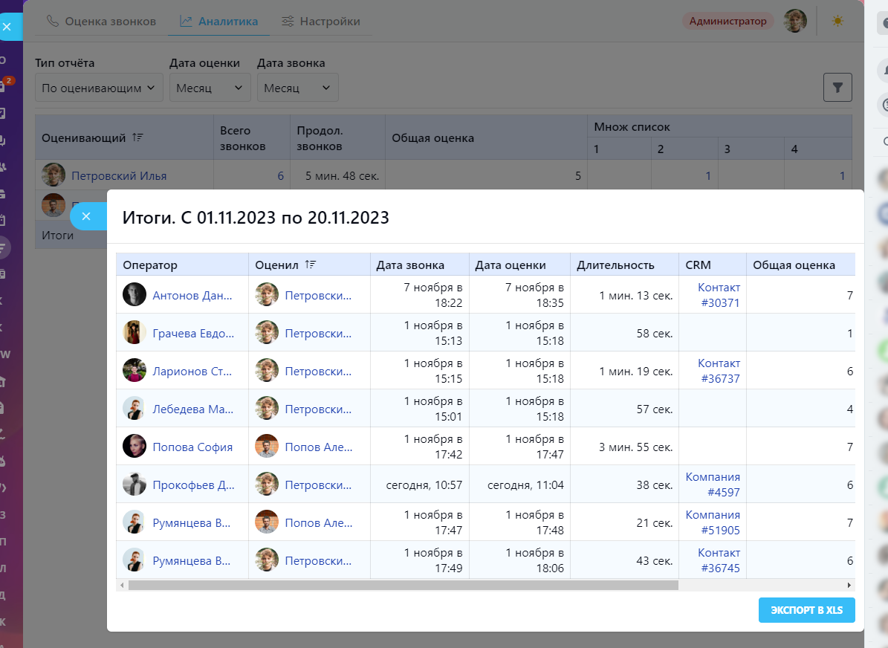Viewport: 888px width, 648px height.
Task: Sort table by Длительность column header
Action: 615,265
